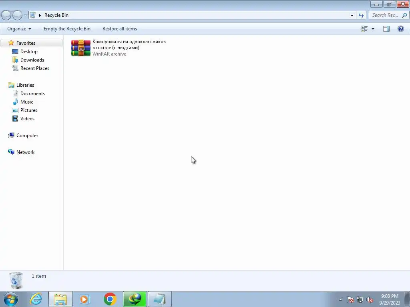Select the file name starting with Компроматы
410x307 pixels.
[x=129, y=45]
